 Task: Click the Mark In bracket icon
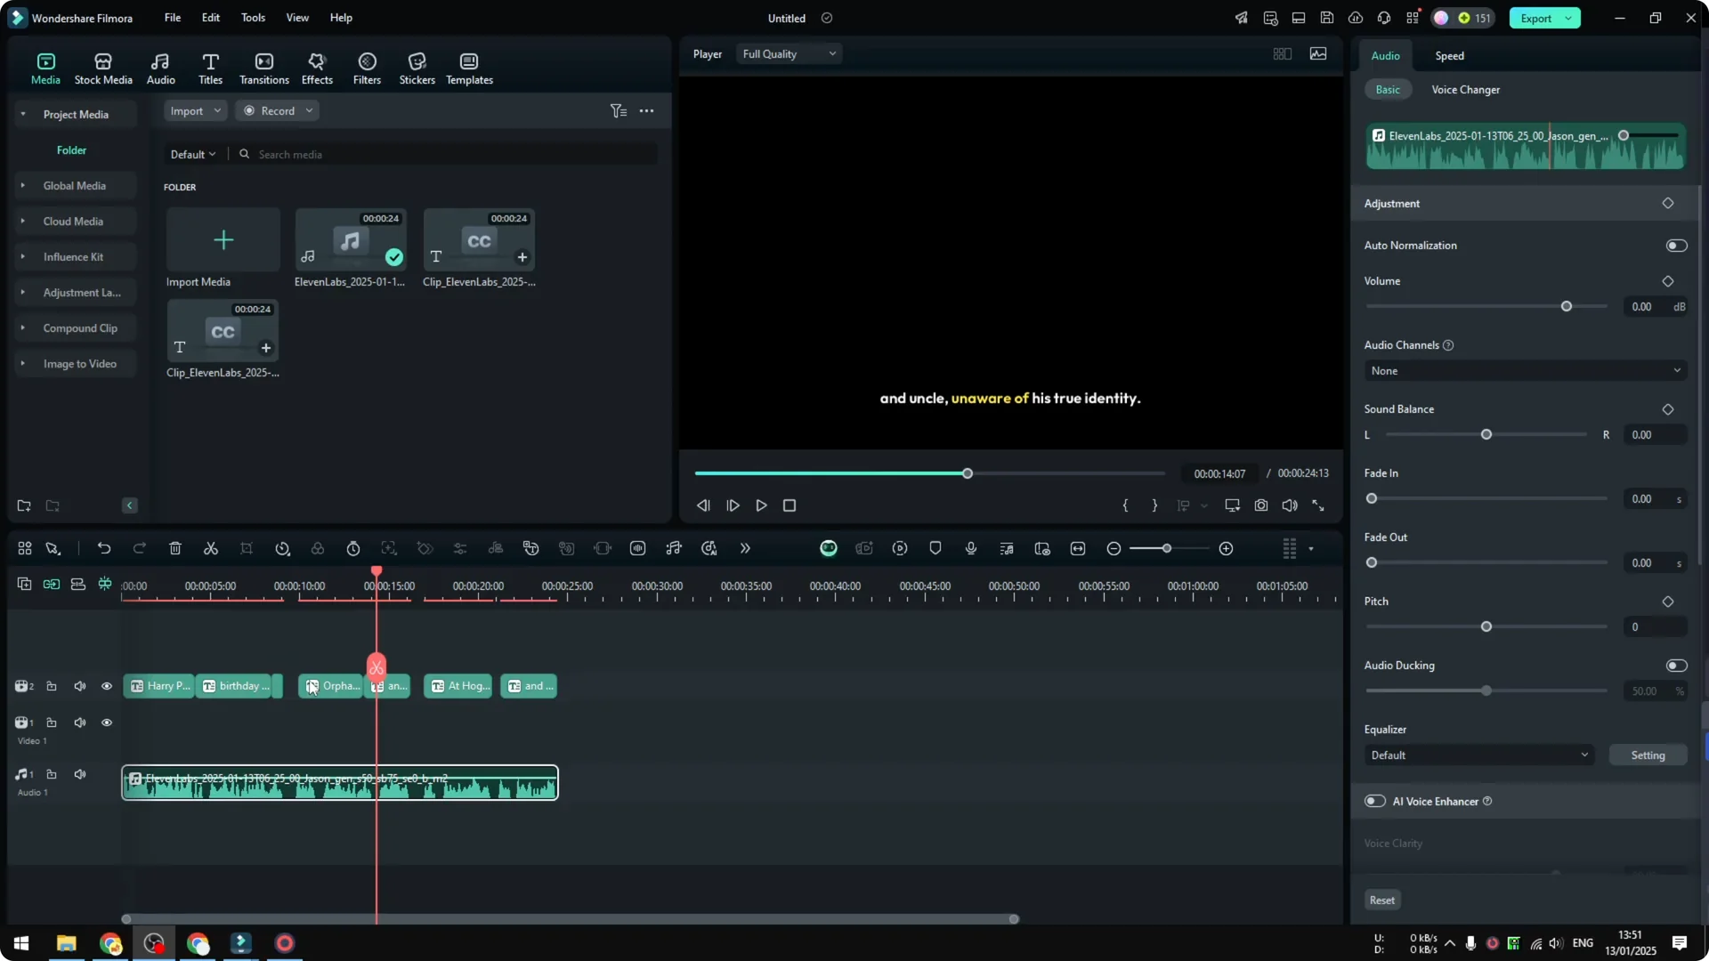click(1126, 505)
